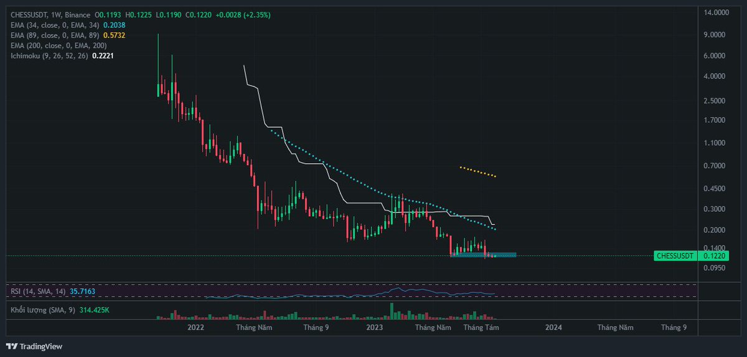This screenshot has height=357, width=747.
Task: Select the yellow dotted EMA 89 line
Action: pyautogui.click(x=477, y=171)
